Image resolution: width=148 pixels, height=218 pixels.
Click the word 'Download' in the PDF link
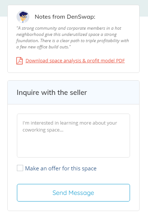coord(37,60)
